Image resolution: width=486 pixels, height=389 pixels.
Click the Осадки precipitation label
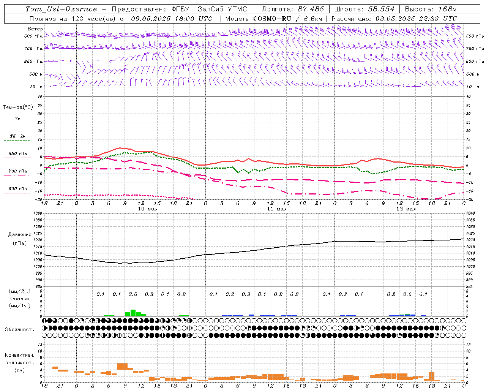coord(19,299)
